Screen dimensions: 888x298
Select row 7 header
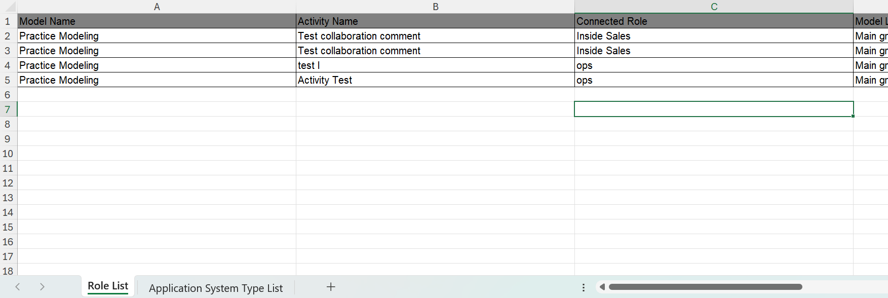[8, 109]
